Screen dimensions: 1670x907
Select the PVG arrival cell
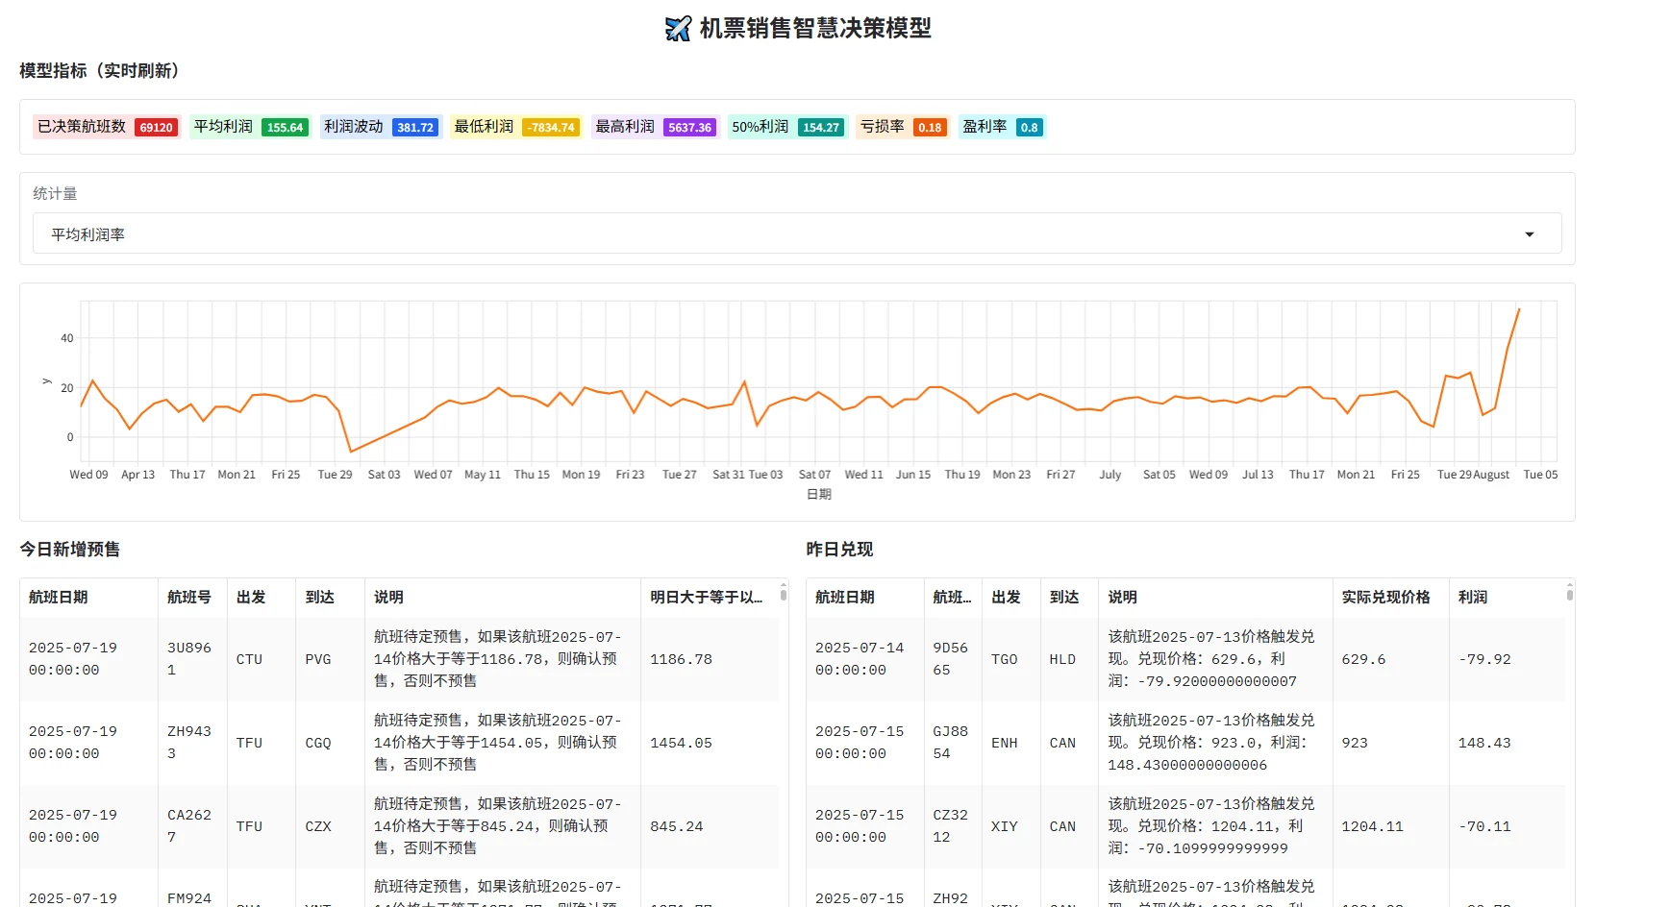[x=331, y=659]
